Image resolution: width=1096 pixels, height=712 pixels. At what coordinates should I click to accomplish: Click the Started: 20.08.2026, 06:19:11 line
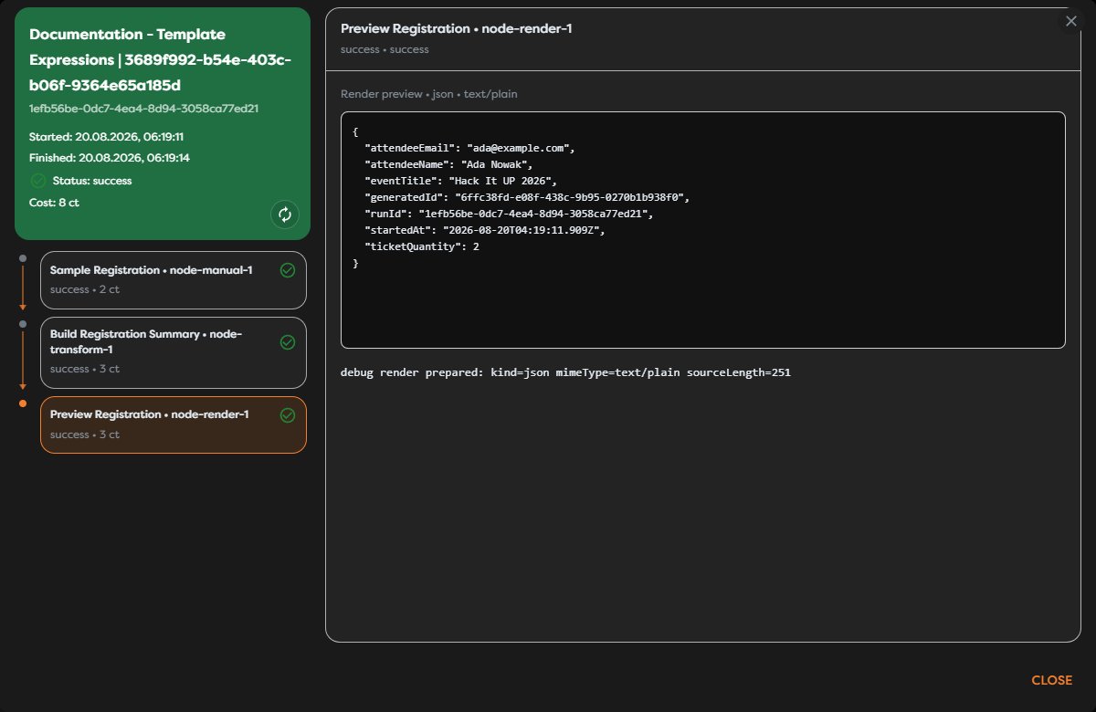[x=107, y=137]
